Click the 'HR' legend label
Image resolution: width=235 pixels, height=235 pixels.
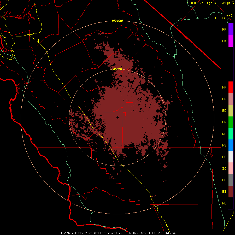[224, 122]
